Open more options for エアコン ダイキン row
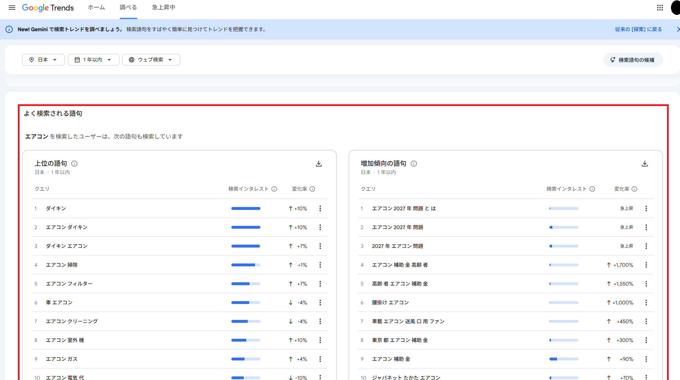 [x=320, y=227]
